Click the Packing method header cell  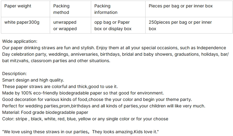70,9
